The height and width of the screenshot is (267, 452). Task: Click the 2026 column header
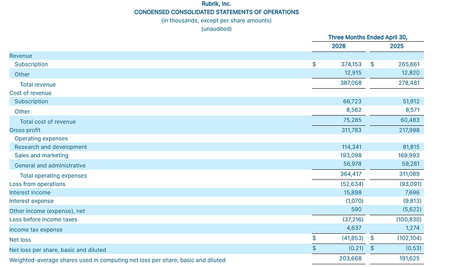point(339,46)
